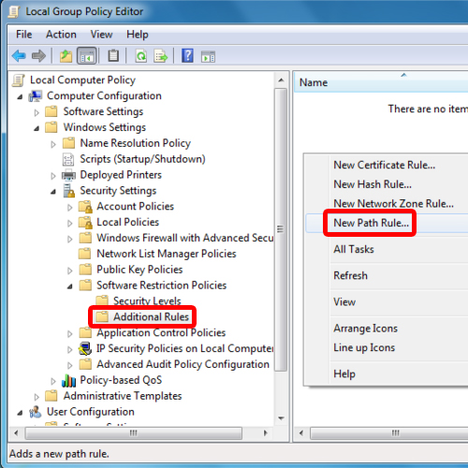This screenshot has width=468, height=468.
Task: Click the Forward arrow toolbar icon
Action: tap(38, 56)
